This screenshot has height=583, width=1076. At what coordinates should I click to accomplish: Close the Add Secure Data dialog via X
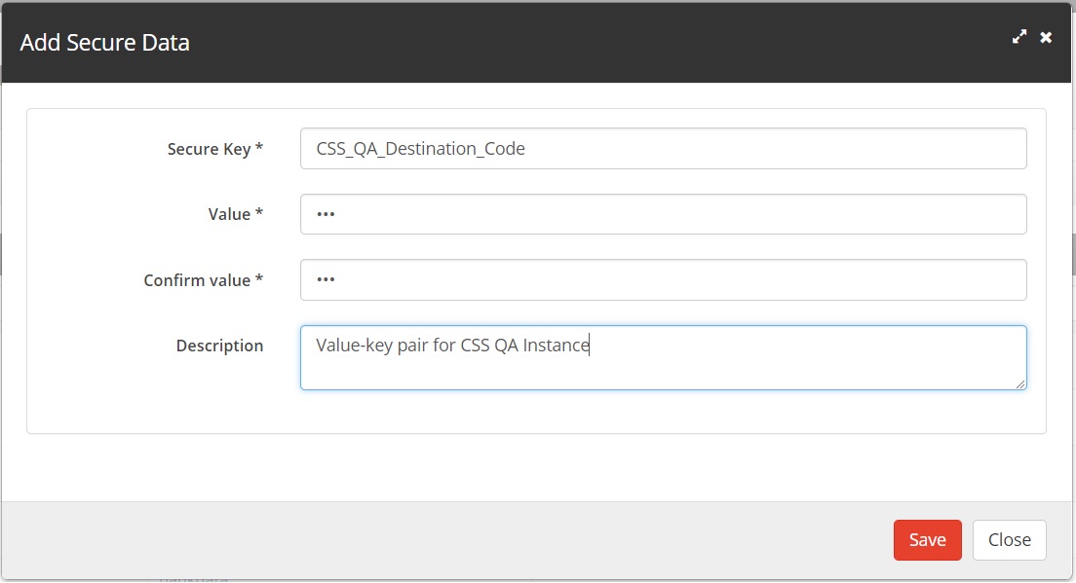coord(1046,37)
